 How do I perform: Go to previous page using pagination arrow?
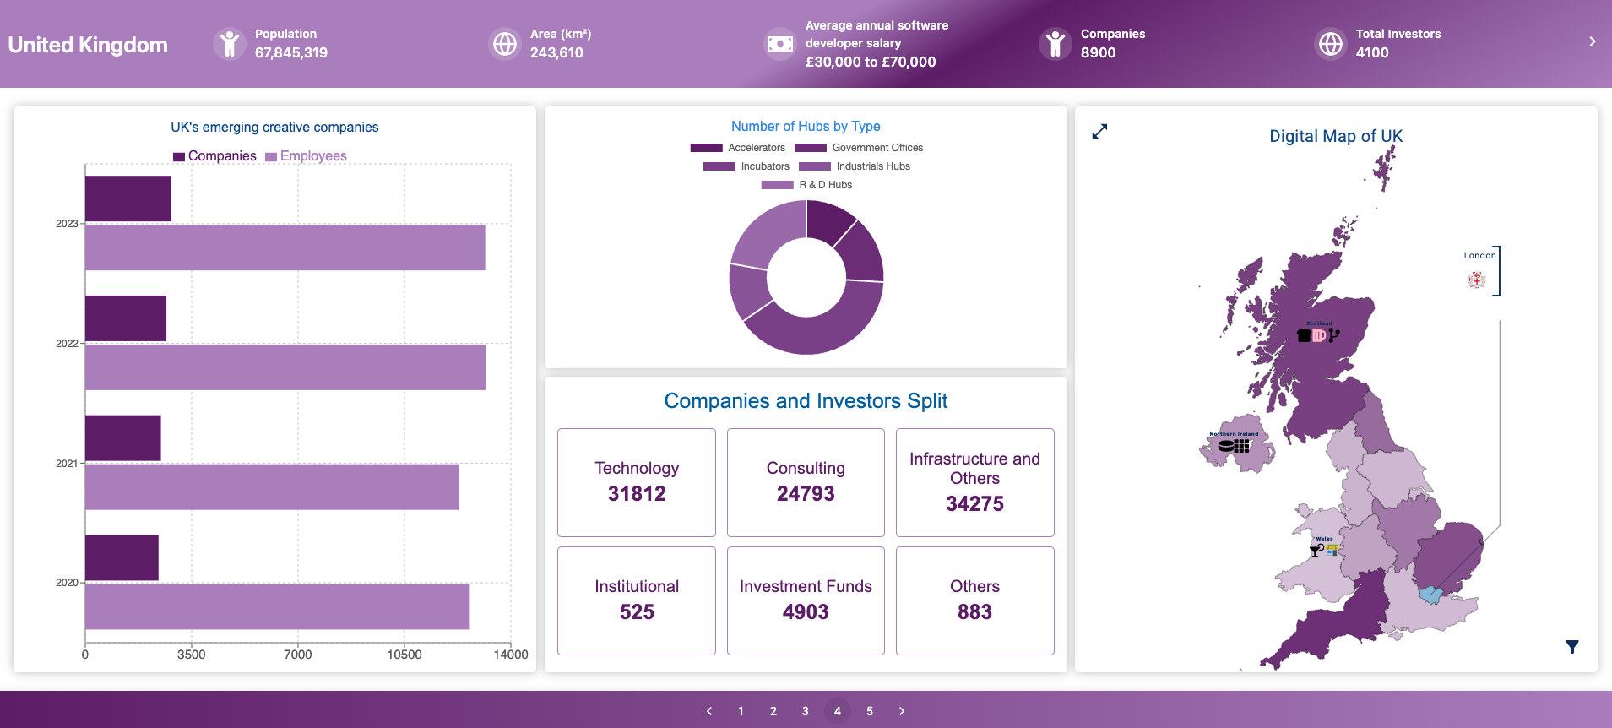click(x=709, y=711)
